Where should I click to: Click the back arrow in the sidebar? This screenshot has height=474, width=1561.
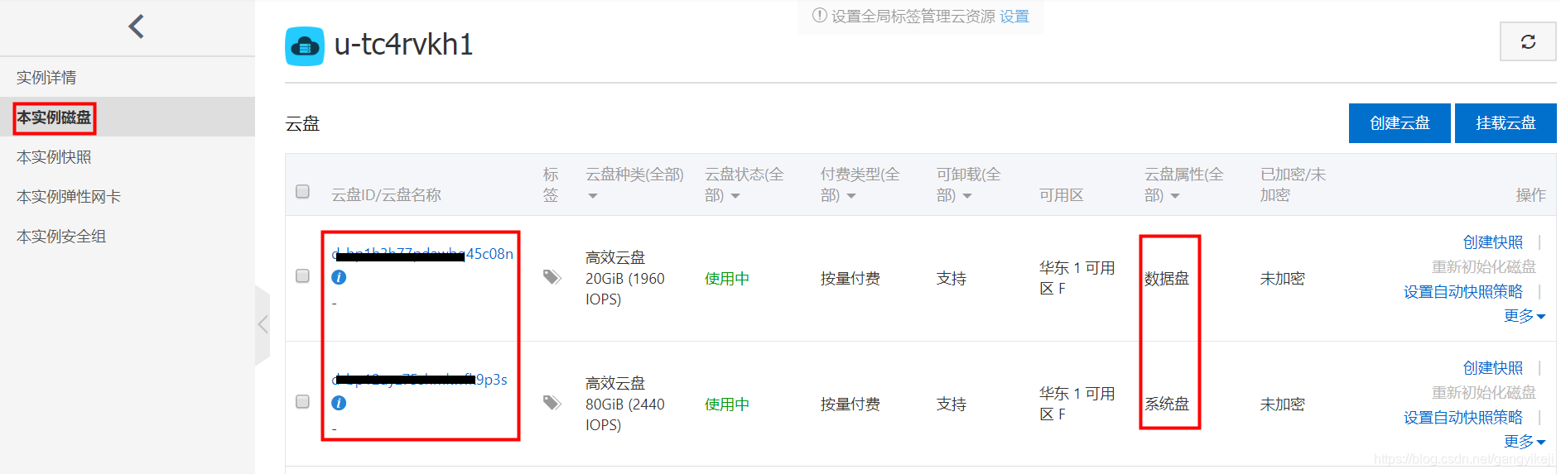pos(137,27)
